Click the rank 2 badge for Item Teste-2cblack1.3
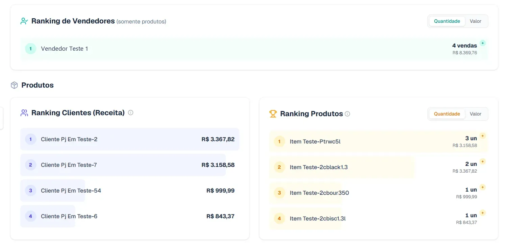Screen dimensions: 507x249 (x=279, y=167)
